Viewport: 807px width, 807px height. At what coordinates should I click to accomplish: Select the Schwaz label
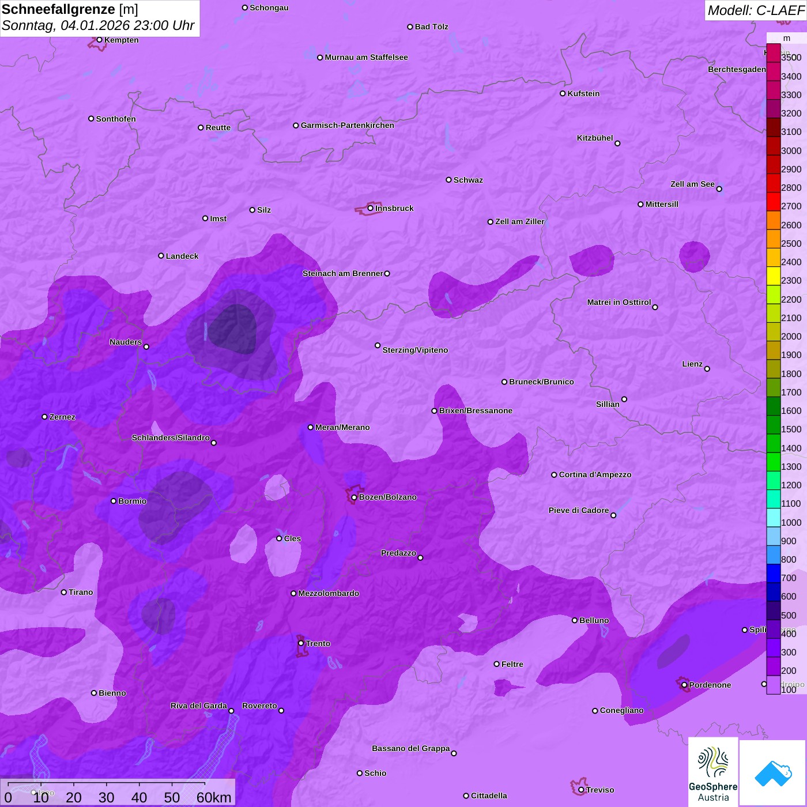[x=468, y=180]
